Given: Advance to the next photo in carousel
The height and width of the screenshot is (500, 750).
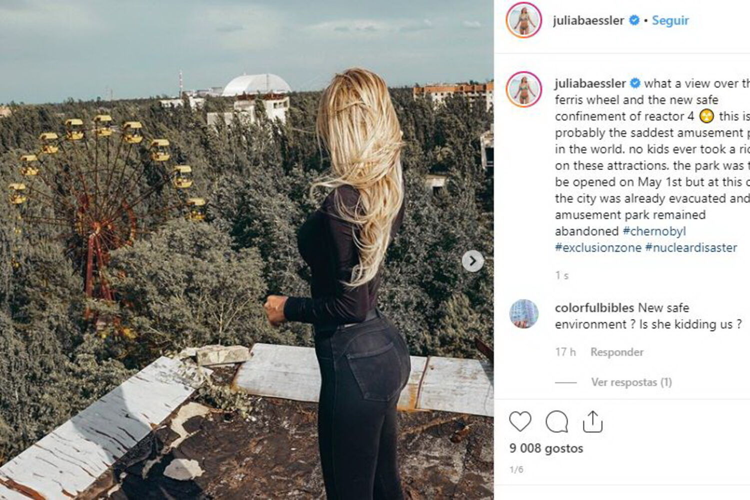Looking at the screenshot, I should pos(472,261).
